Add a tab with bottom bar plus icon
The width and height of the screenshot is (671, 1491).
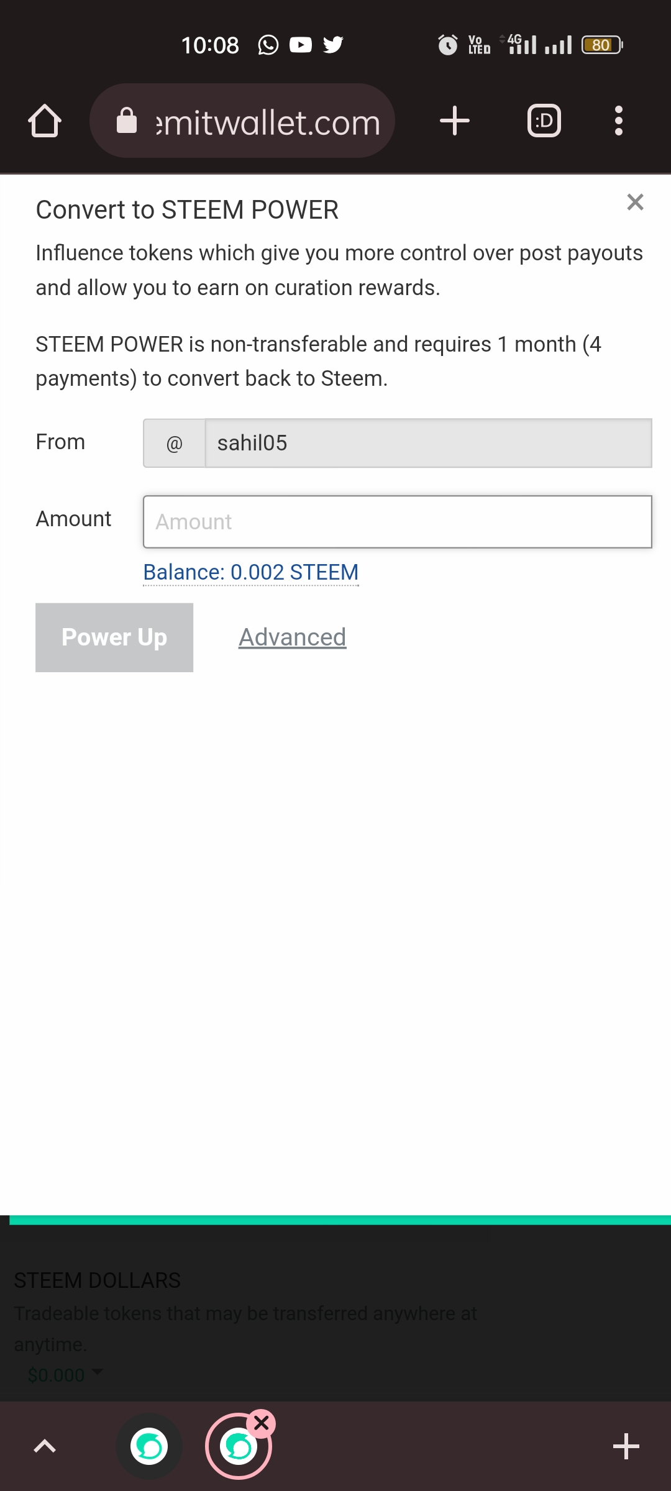[x=626, y=1446]
